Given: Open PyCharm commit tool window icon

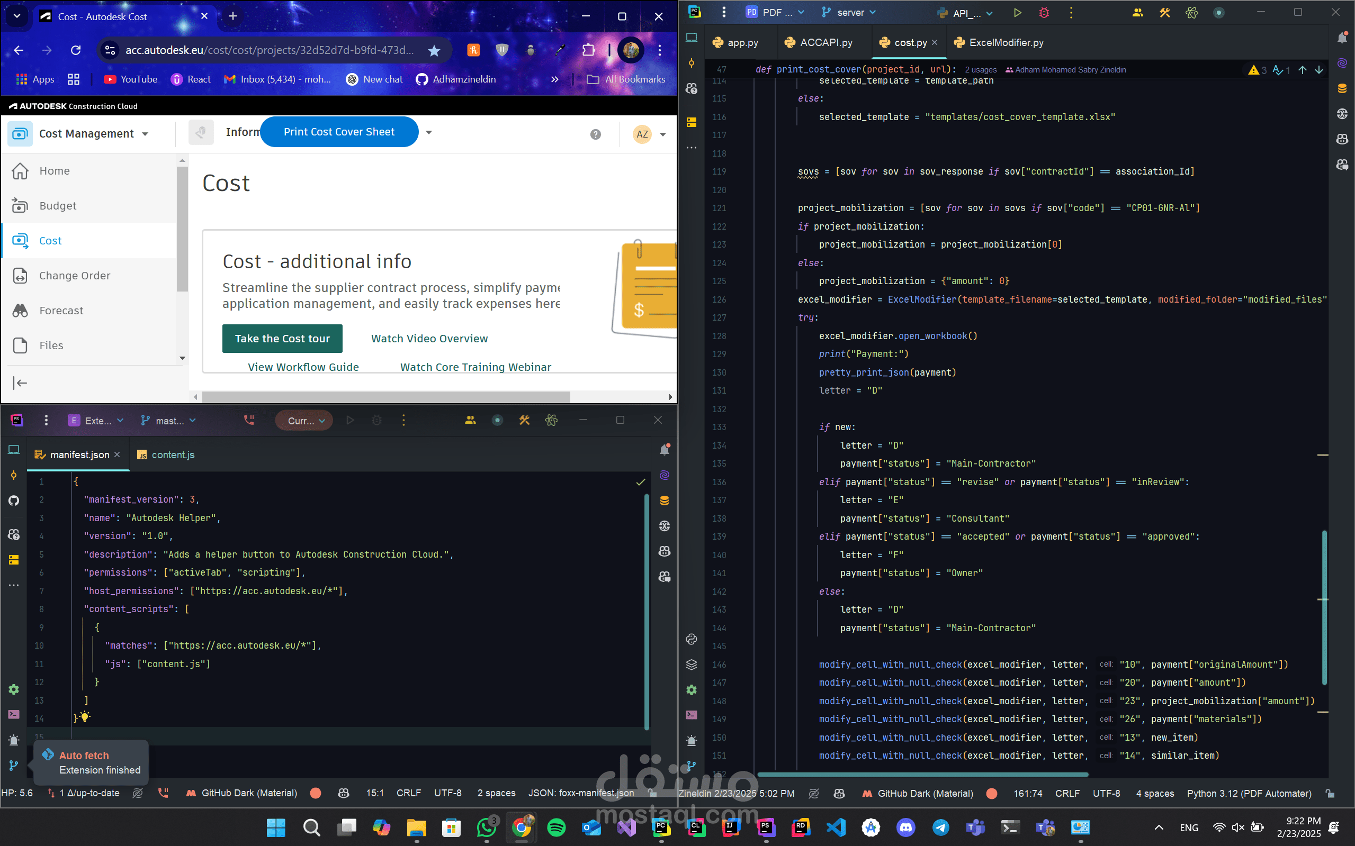Looking at the screenshot, I should tap(692, 62).
